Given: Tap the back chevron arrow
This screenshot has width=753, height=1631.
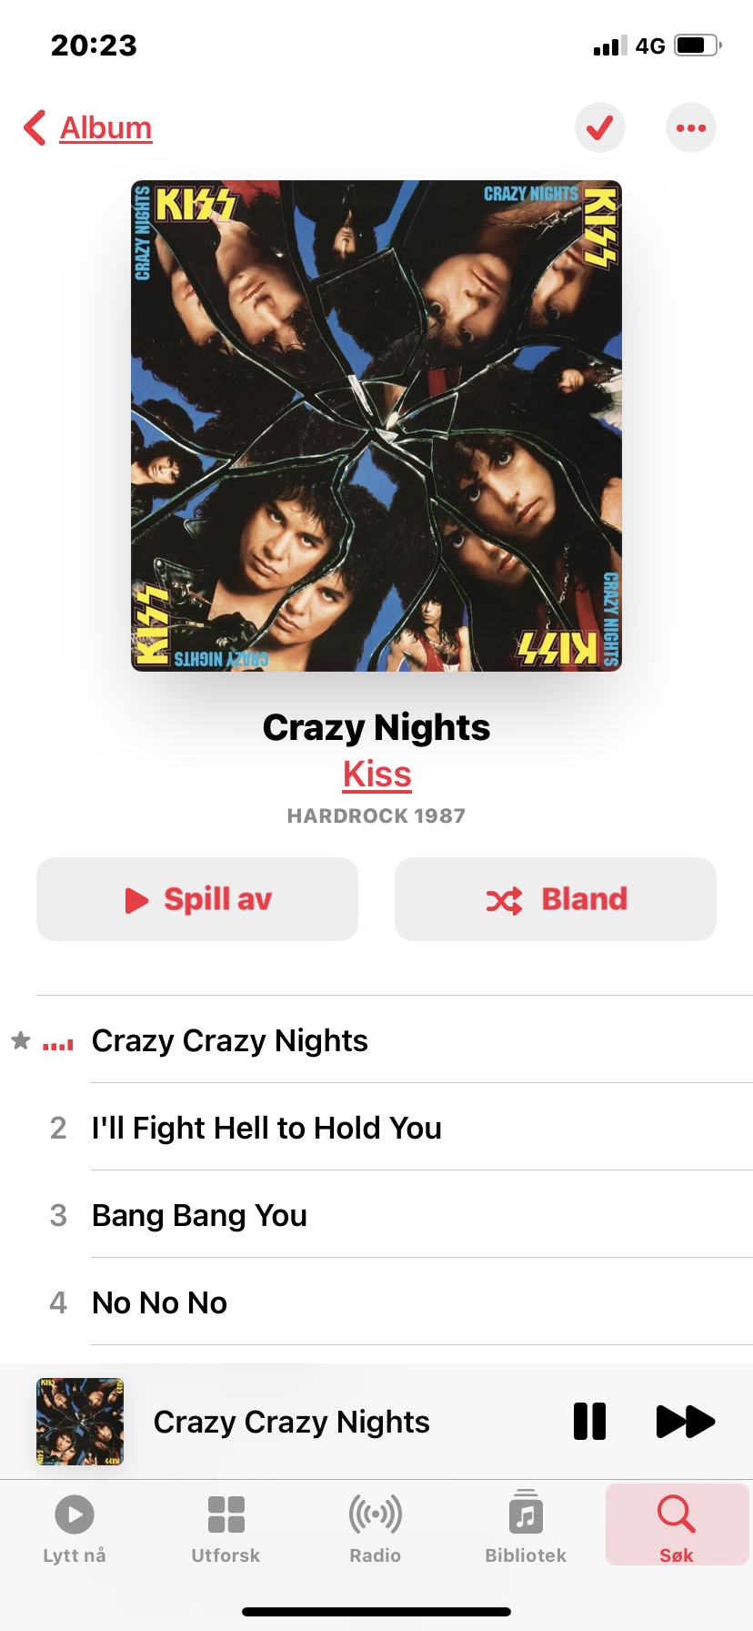Looking at the screenshot, I should (x=35, y=127).
